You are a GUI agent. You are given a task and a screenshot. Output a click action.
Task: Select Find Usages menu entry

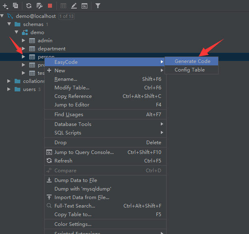point(105,115)
